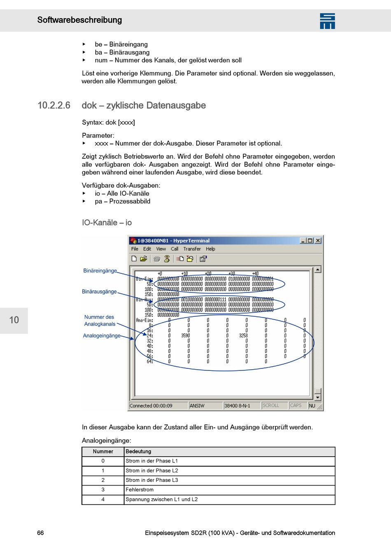Click the bullet 'be – Binäreingang'
Image resolution: width=391 pixels, height=554 pixels.
[121, 45]
